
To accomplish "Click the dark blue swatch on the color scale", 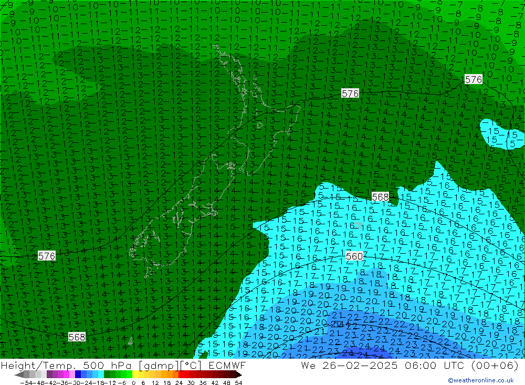I will pos(78,374).
